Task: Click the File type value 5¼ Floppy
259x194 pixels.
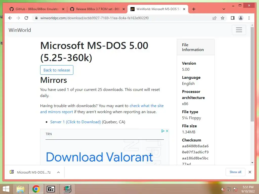Action: [191, 118]
